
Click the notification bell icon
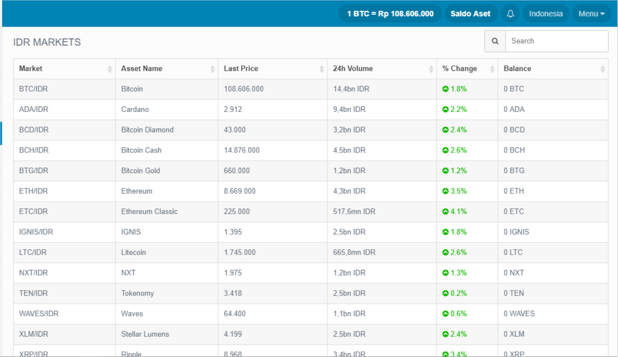pos(510,14)
